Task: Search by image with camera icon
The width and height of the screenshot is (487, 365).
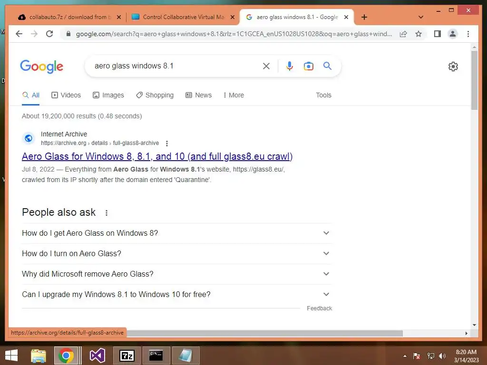Action: pos(308,66)
